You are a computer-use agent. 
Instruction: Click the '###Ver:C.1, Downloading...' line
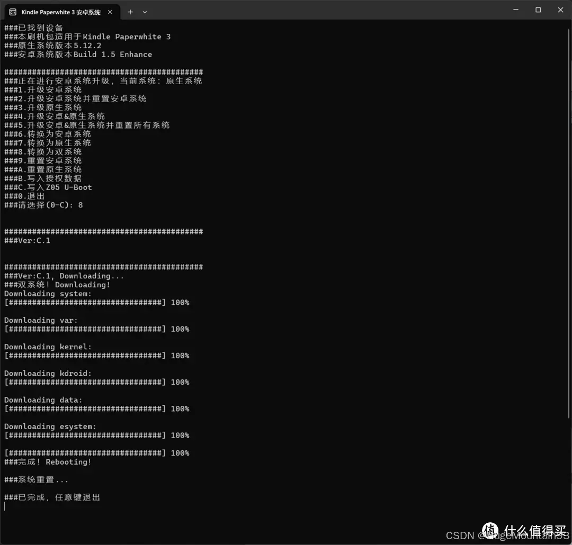(x=64, y=276)
